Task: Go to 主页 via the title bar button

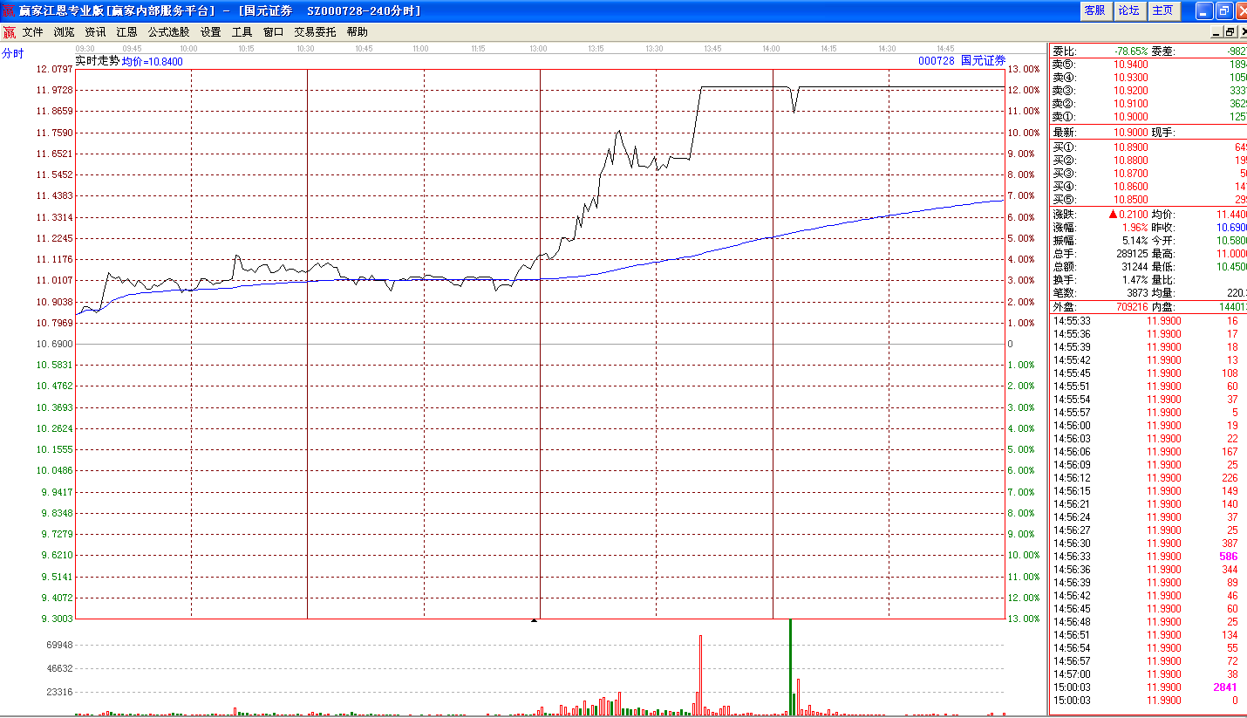Action: (1162, 10)
